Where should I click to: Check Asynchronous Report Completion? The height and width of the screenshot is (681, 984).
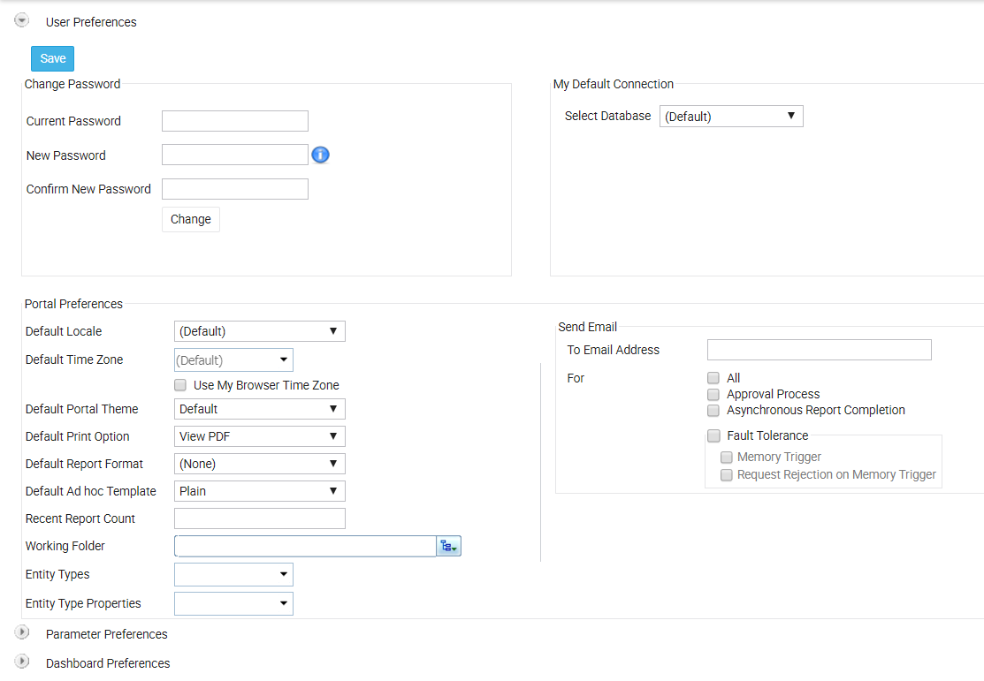[x=713, y=410]
